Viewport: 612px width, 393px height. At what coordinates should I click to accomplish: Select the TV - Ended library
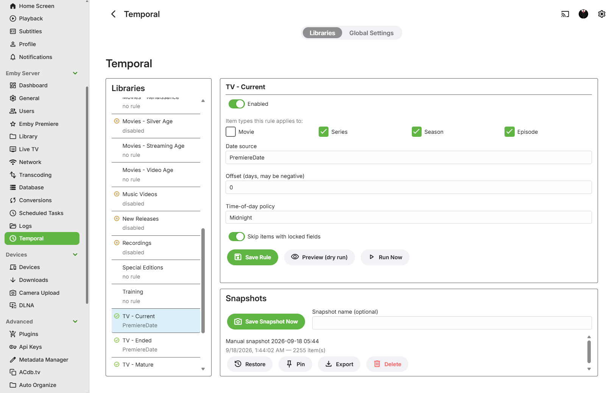pyautogui.click(x=156, y=345)
